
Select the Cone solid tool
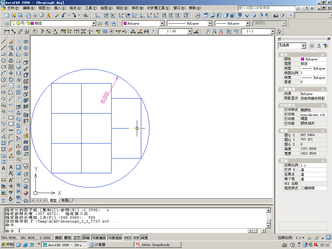[19, 61]
